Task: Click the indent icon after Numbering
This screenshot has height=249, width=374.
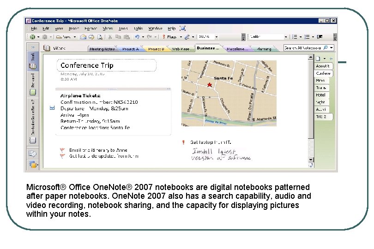Action: (x=320, y=37)
